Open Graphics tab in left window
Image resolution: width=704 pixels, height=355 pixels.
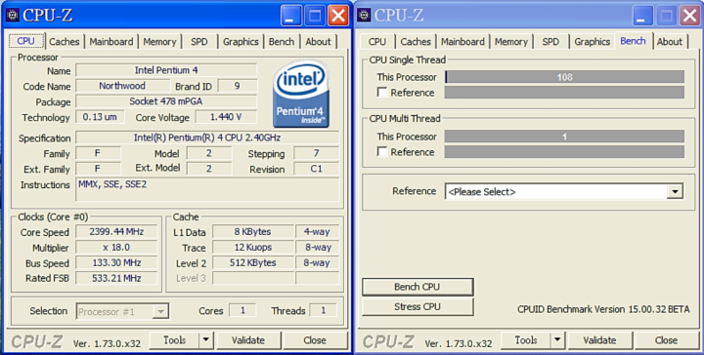click(241, 42)
